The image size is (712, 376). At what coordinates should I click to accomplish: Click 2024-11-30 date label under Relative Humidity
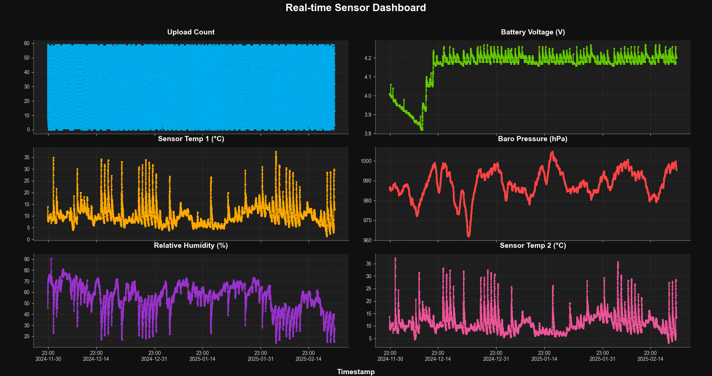coord(48,359)
